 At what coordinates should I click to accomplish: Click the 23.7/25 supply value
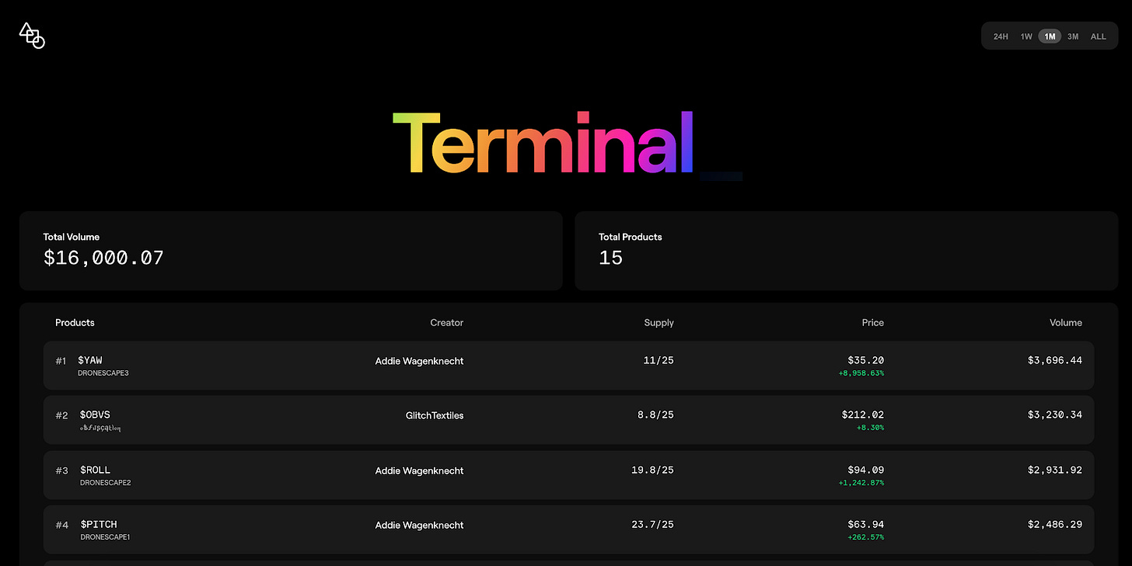(652, 524)
